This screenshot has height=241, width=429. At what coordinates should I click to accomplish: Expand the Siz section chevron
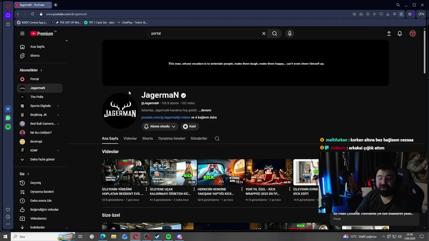[28, 174]
